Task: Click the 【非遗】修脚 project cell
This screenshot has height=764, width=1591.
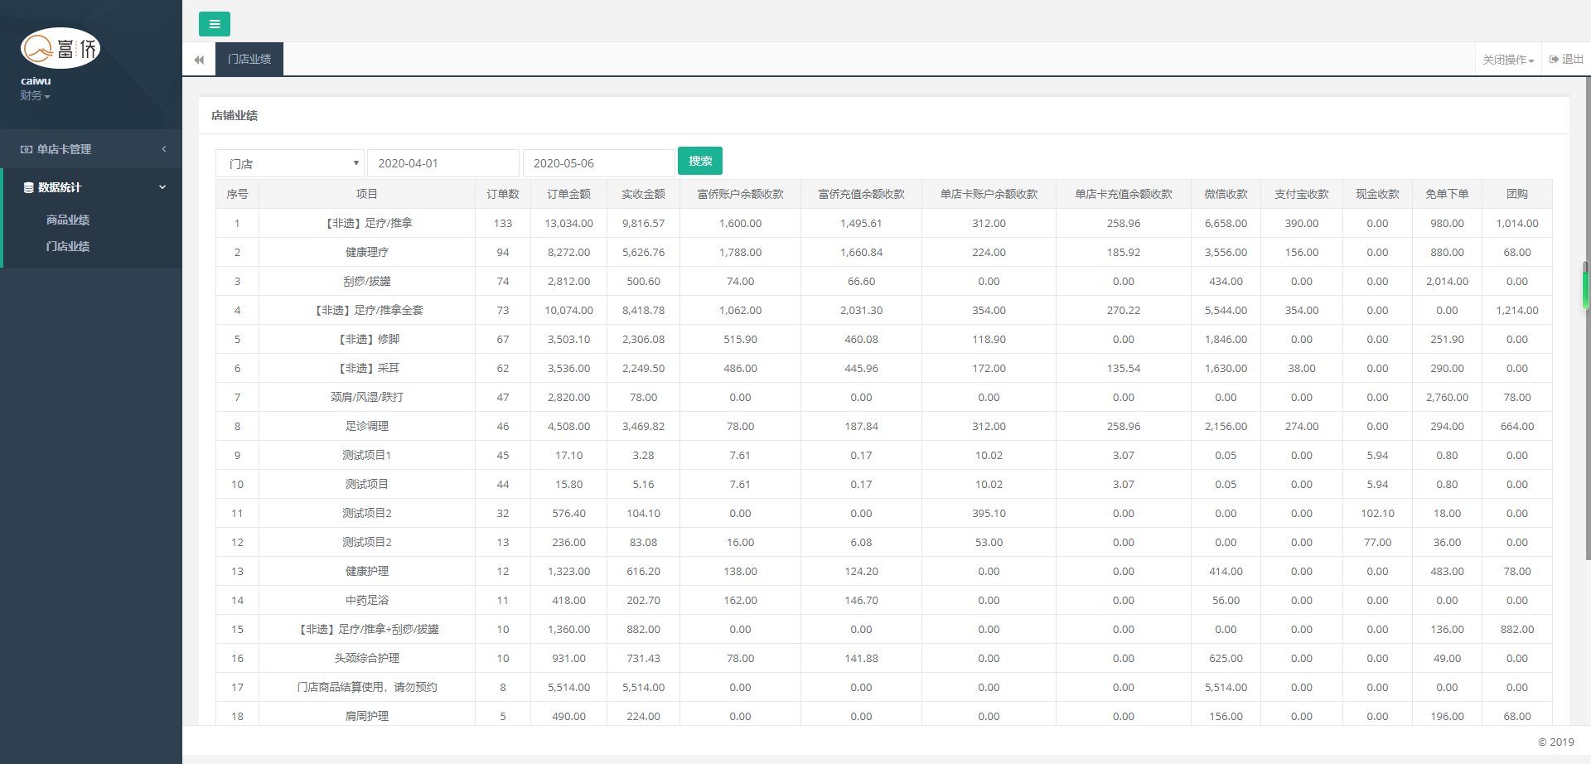Action: (367, 339)
